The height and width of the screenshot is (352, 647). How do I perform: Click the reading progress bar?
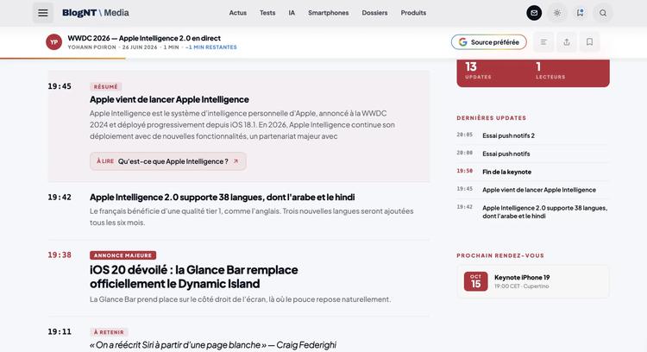point(63,59)
